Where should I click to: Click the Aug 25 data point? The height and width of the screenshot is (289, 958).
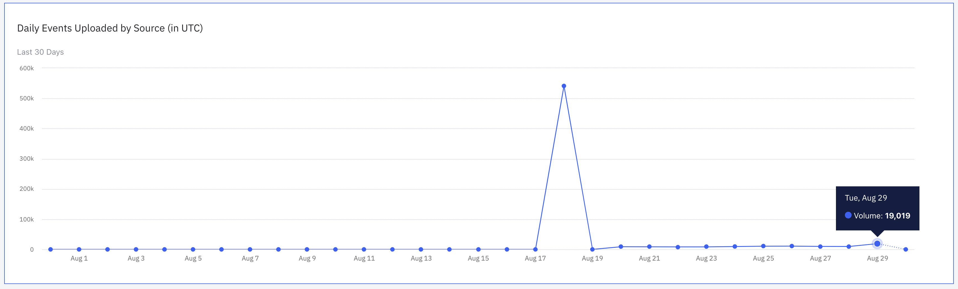(x=763, y=246)
